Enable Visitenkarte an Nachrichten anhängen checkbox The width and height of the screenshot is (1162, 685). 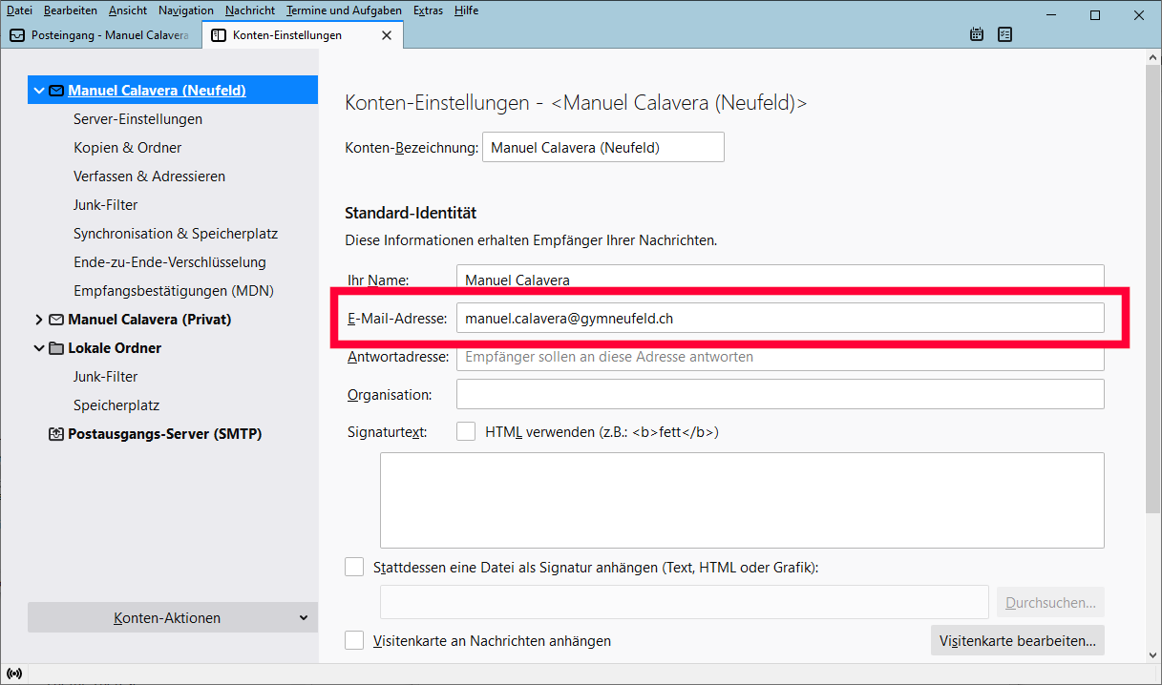pyautogui.click(x=354, y=641)
